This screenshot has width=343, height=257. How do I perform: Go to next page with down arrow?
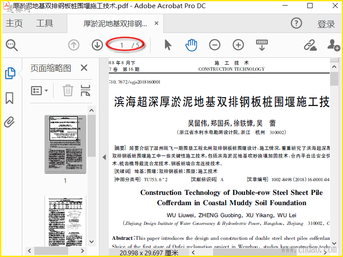point(97,45)
